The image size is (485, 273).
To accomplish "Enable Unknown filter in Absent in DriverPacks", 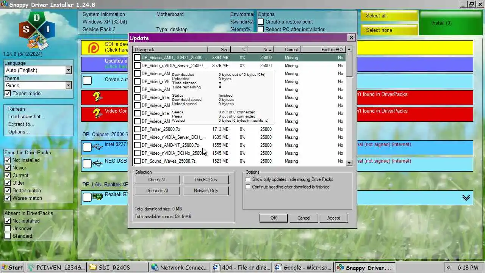I will pyautogui.click(x=8, y=229).
